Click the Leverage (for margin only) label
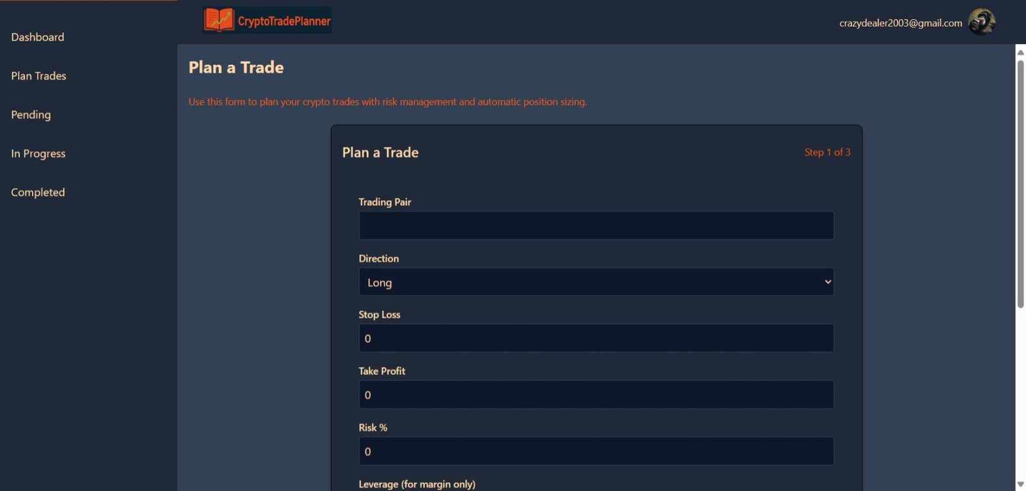 pos(417,484)
